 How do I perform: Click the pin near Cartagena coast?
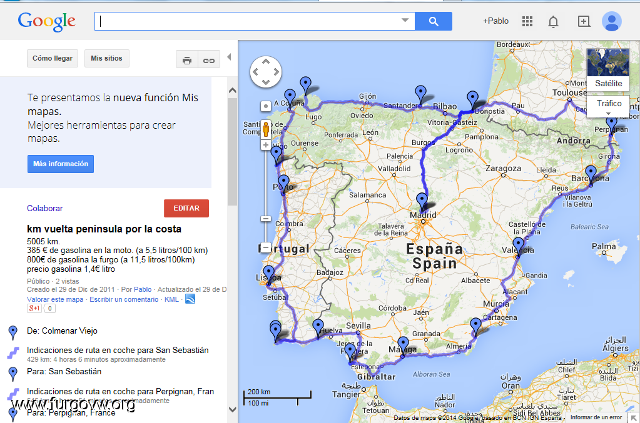pos(475,327)
